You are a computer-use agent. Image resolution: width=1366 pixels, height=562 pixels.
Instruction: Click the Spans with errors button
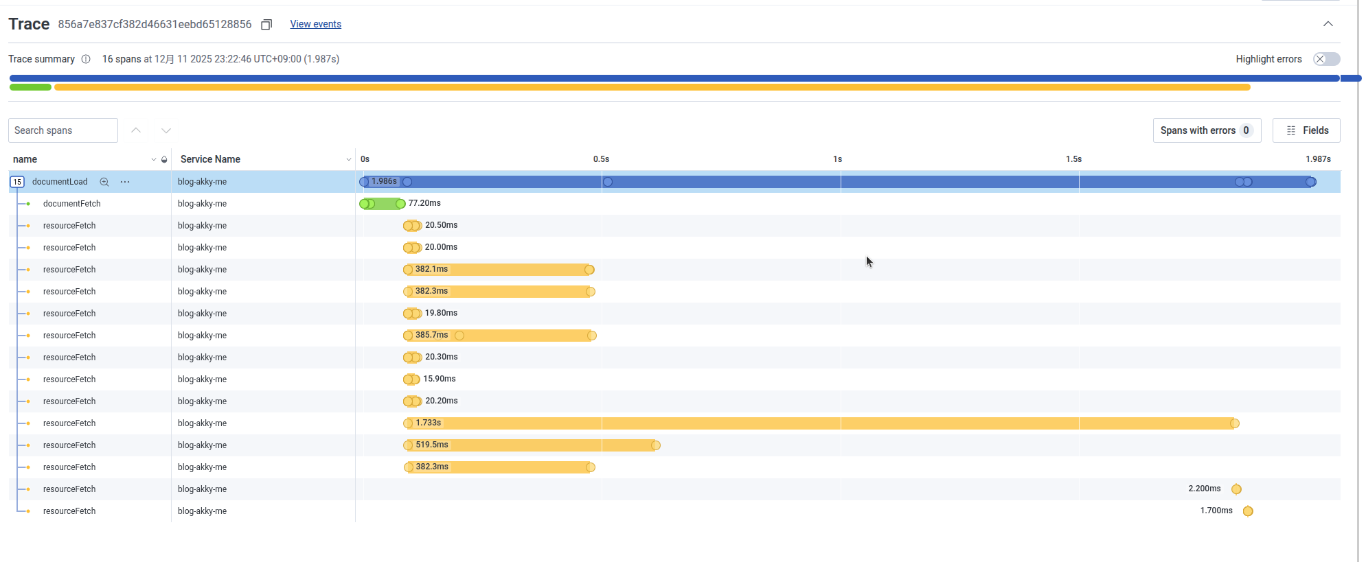point(1206,130)
